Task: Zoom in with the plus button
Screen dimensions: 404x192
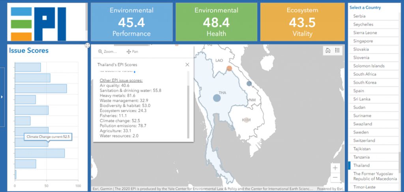Action: coord(335,168)
